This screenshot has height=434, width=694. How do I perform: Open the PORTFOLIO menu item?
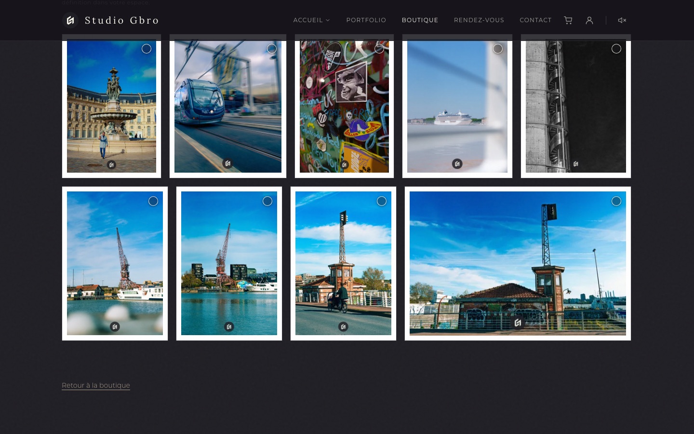pyautogui.click(x=366, y=20)
